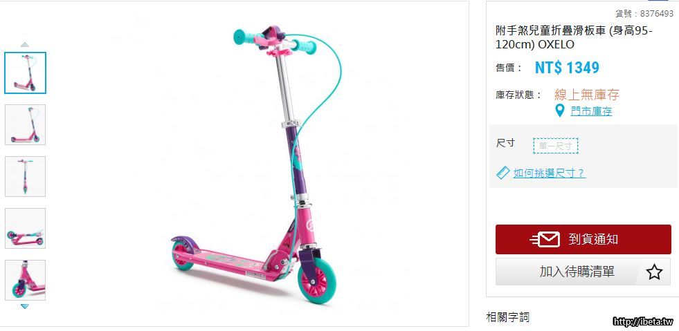Open the 如何挑選尺寸 size guide link
The image size is (679, 331).
(549, 173)
